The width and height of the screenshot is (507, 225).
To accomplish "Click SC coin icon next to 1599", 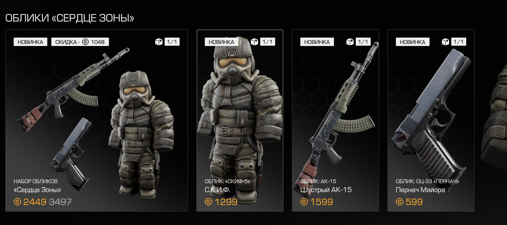I will 304,202.
